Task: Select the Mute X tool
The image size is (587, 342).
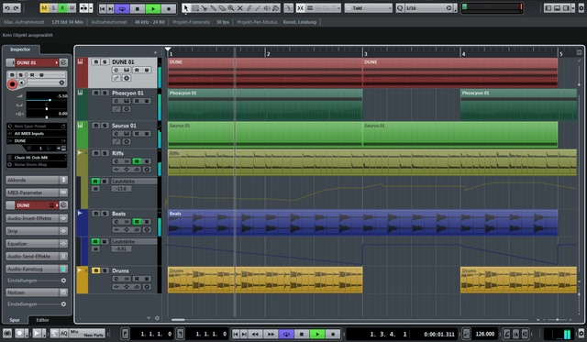Action: [x=240, y=8]
